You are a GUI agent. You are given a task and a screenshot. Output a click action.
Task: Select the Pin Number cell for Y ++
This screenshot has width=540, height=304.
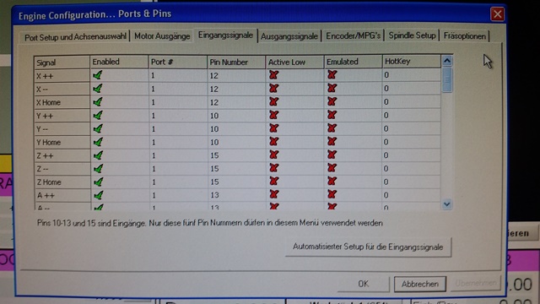[x=236, y=116]
